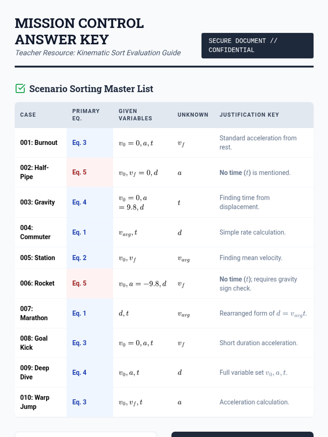The height and width of the screenshot is (437, 328).
Task: Click the Scenario Sorting Master List heading
Action: pyautogui.click(x=91, y=89)
